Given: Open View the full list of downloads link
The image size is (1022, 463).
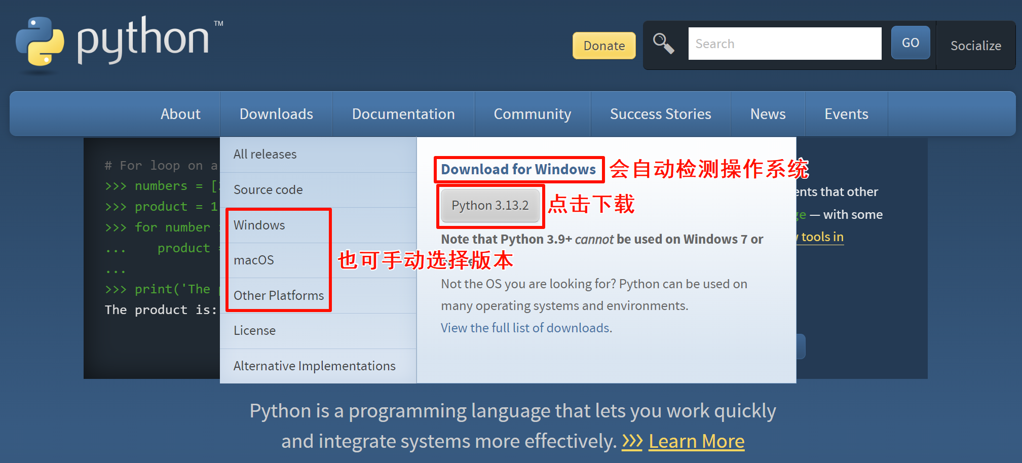Looking at the screenshot, I should tap(526, 328).
